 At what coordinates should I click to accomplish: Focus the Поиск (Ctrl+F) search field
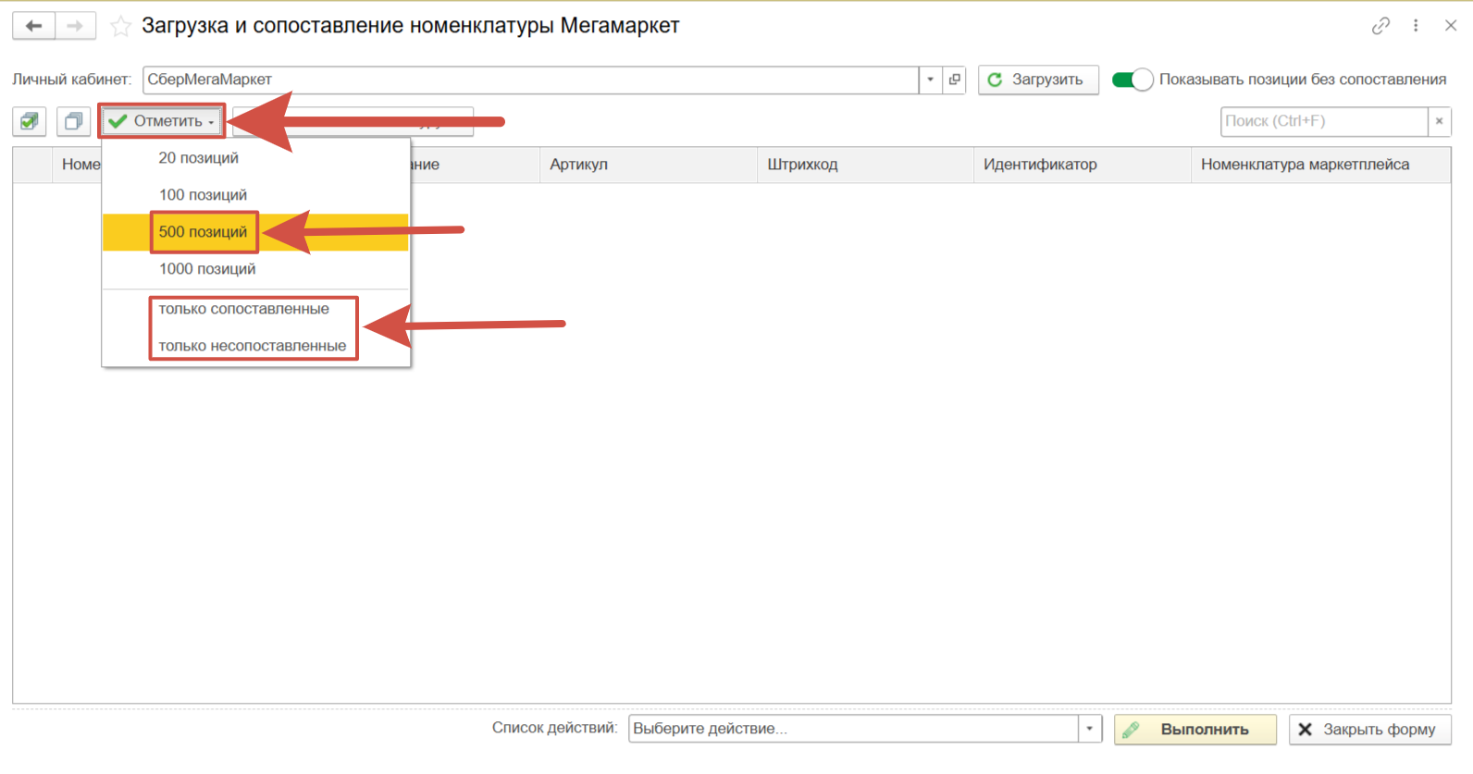tap(1323, 121)
